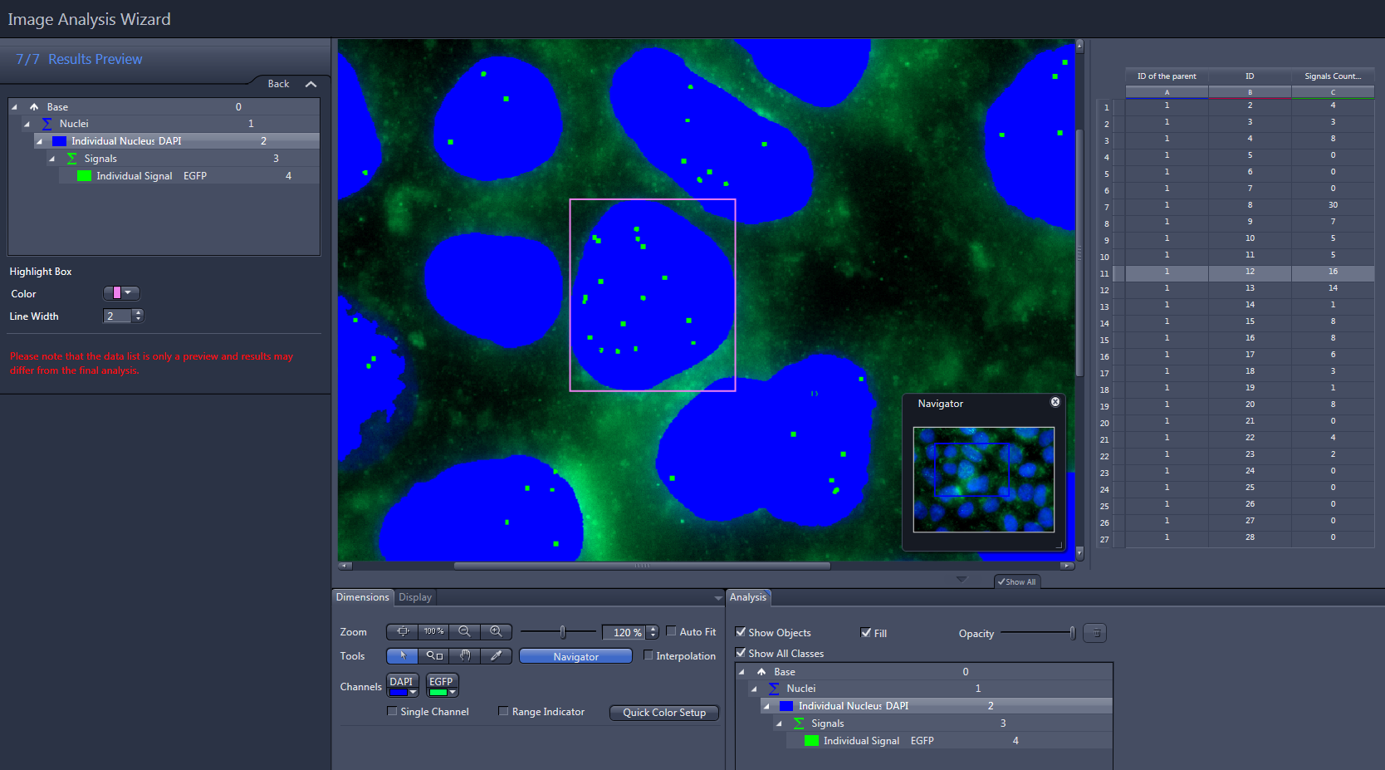Click the Navigator button in Tools row

pos(575,655)
